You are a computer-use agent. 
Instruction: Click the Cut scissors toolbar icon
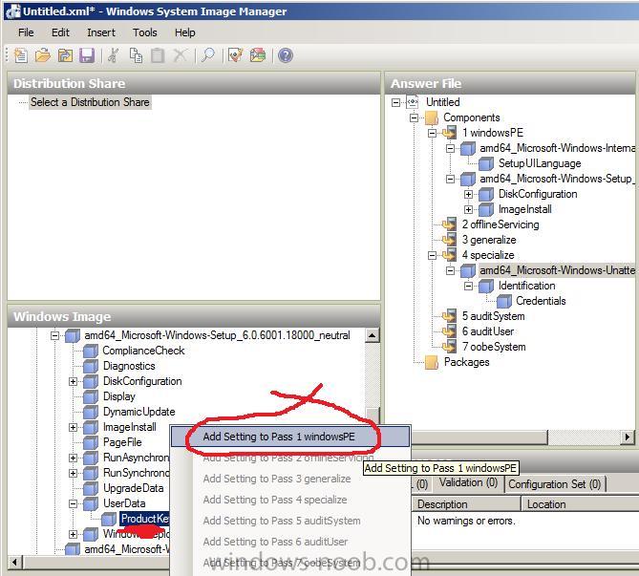point(114,55)
